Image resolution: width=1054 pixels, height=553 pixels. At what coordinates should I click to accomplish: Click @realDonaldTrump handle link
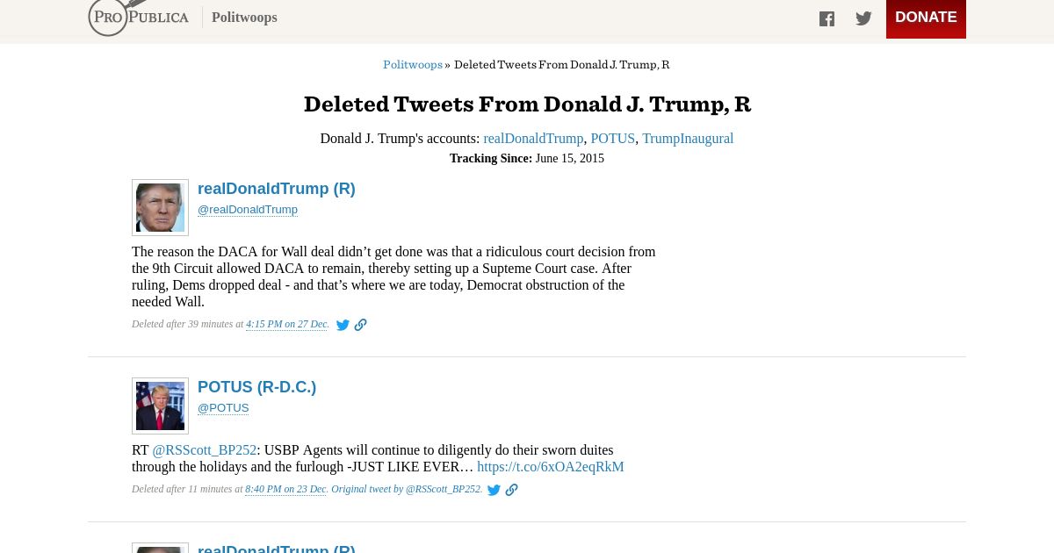(x=248, y=210)
